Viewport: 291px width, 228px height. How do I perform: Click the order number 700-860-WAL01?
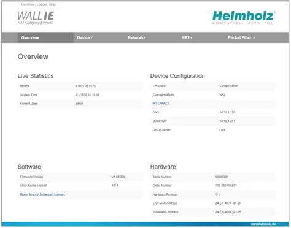click(x=226, y=186)
